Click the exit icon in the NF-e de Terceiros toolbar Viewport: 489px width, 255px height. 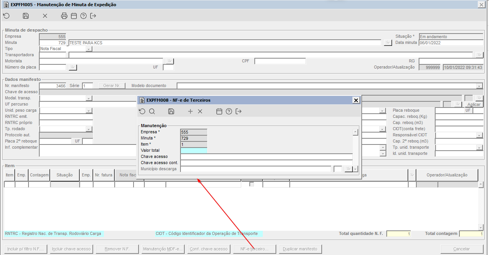[x=239, y=111]
